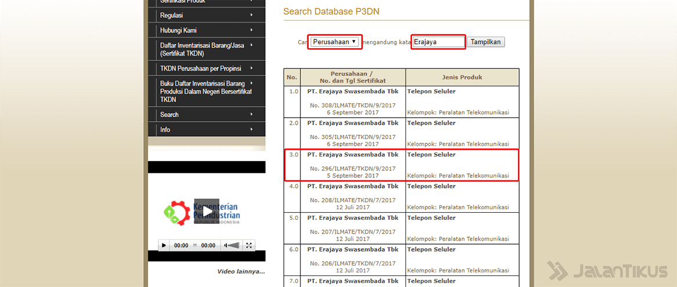Click PT. Erajaya Swasembada Tbk in row 4.0
Screen dimensions: 677x287
[353, 187]
